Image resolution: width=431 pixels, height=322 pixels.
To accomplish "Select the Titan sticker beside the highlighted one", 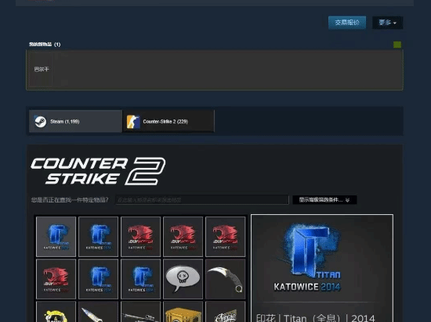I will (99, 237).
